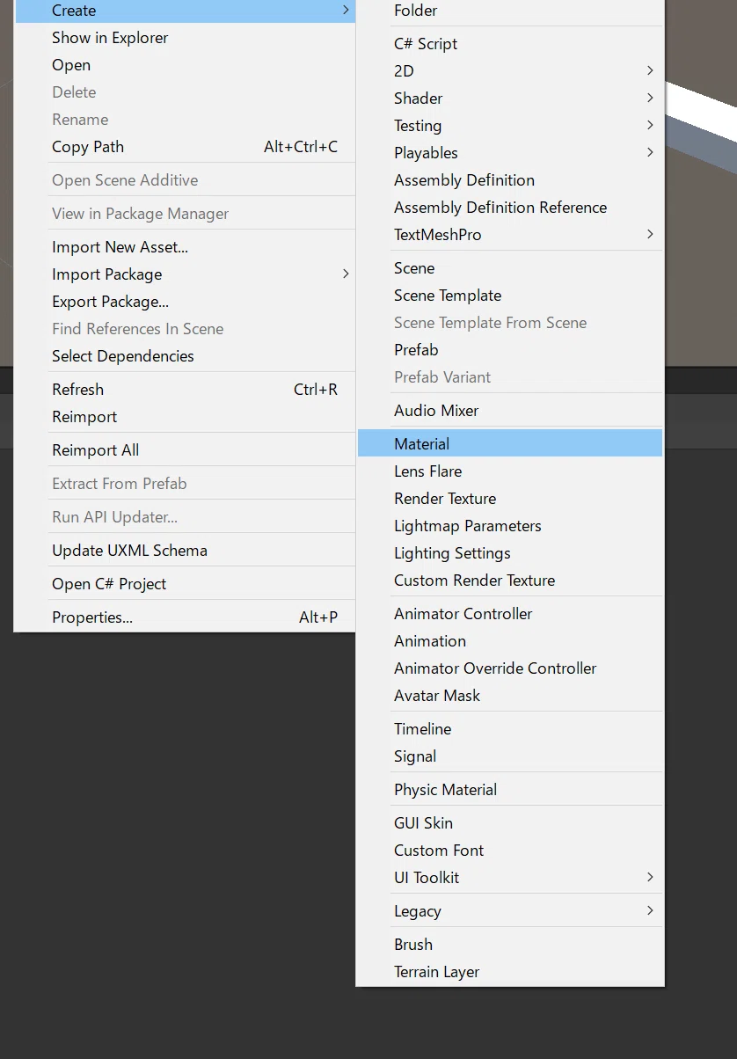Click Show in Explorer
The image size is (737, 1059).
[x=185, y=38]
